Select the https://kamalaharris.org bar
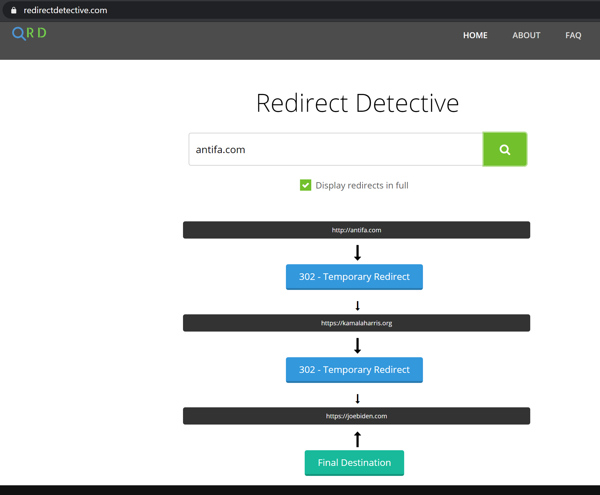 click(356, 323)
